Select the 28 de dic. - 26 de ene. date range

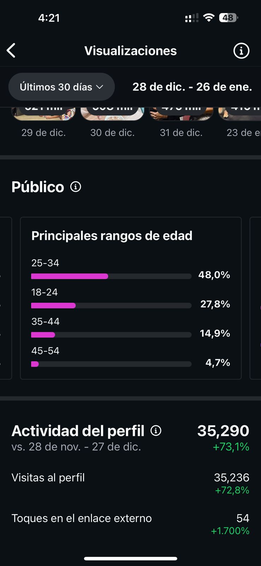(192, 87)
